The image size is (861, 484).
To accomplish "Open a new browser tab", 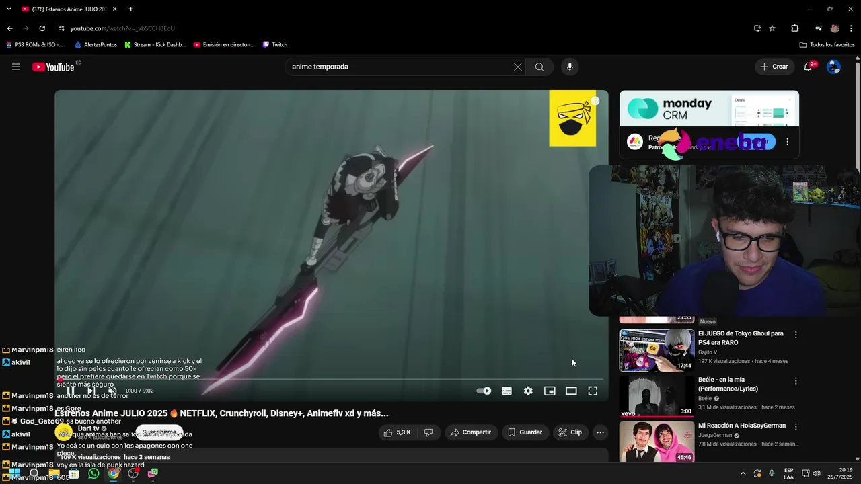I will (x=130, y=9).
